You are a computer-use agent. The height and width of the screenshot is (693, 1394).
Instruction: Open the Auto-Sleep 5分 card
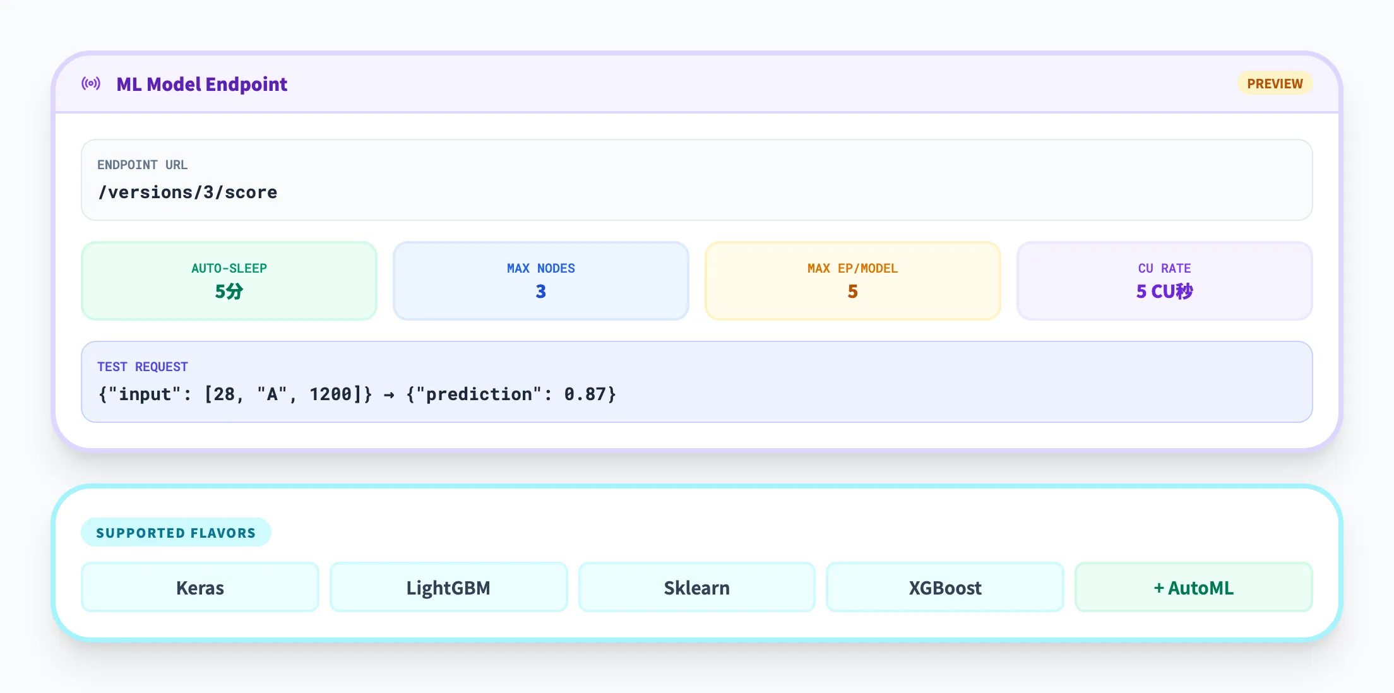229,280
